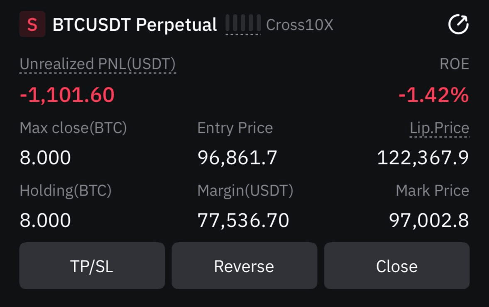Screen dimensions: 489x307
Task: Select the -1,101.60 PNL value
Action: (67, 95)
